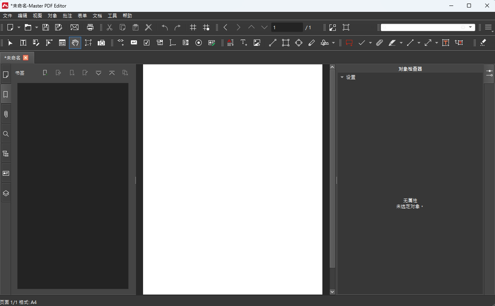Toggle snap to grid button
This screenshot has width=495, height=306.
pos(206,27)
